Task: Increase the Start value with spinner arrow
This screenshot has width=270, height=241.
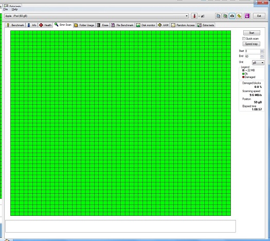Action: coord(262,50)
